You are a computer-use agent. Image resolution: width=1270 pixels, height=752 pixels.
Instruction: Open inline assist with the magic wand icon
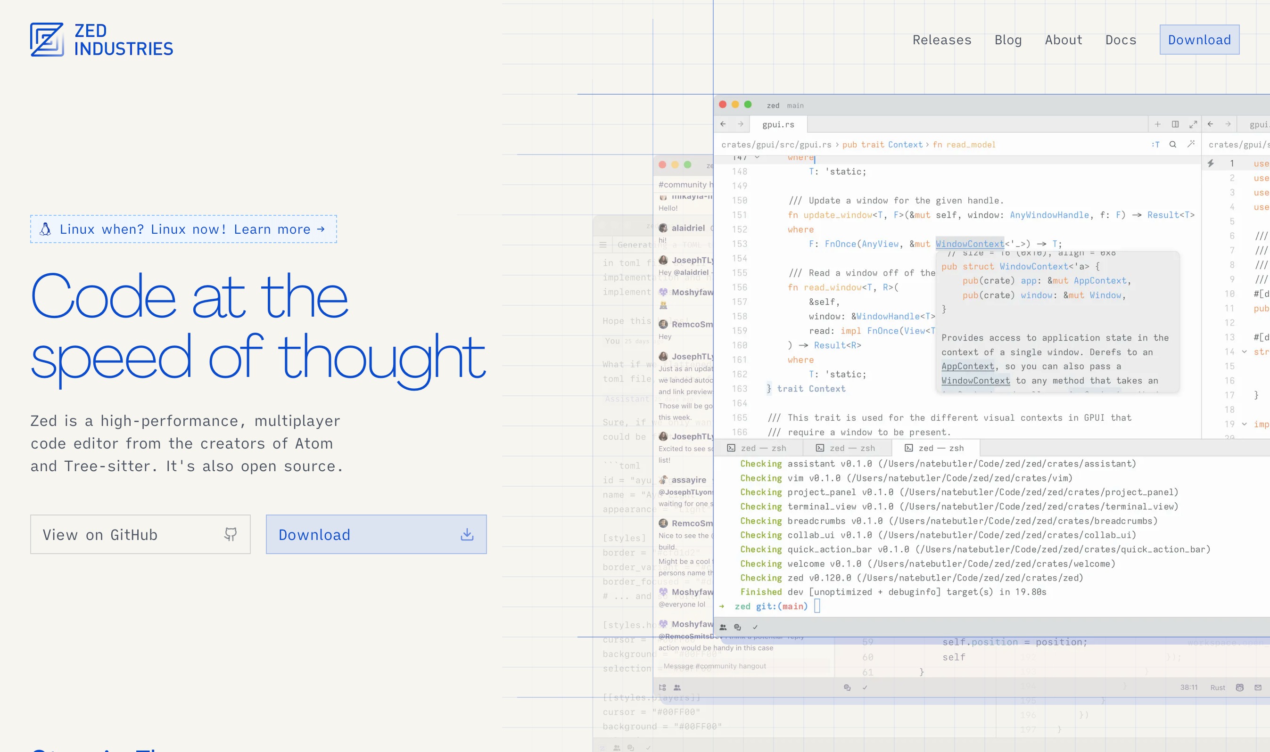(1191, 145)
